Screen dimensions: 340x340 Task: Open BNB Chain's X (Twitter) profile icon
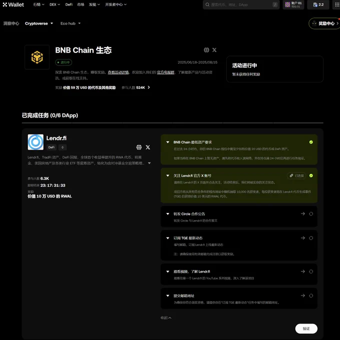coord(214,50)
